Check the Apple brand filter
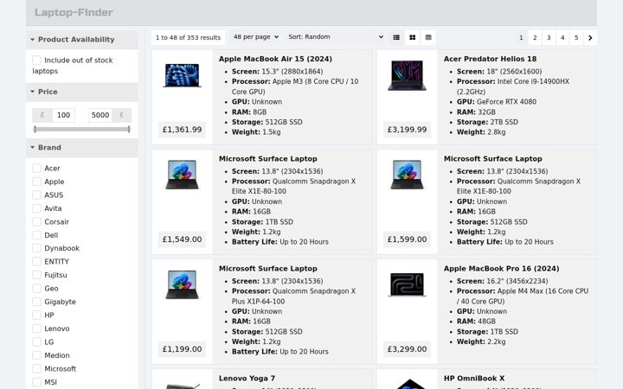Viewport: 623px width, 389px height. (36, 182)
